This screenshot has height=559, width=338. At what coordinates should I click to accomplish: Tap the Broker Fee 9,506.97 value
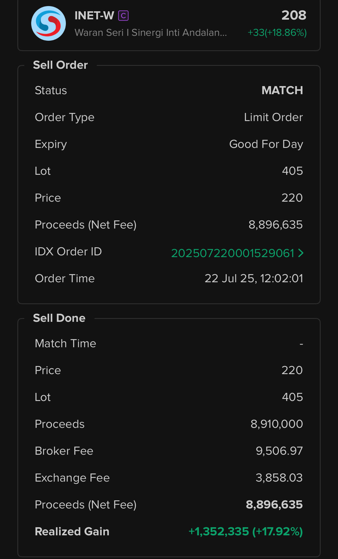279,451
